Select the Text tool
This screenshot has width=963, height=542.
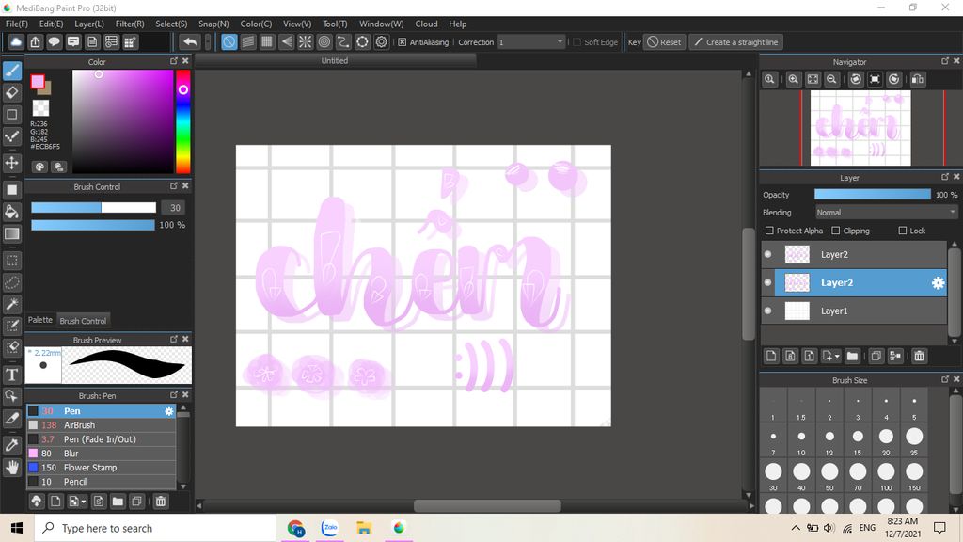(x=11, y=375)
